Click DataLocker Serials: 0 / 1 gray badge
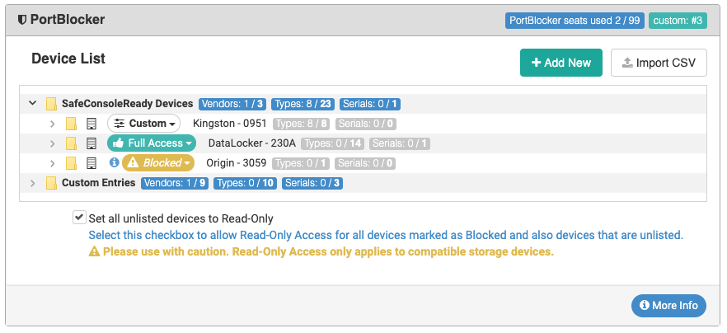Image resolution: width=727 pixels, height=333 pixels. pyautogui.click(x=400, y=143)
